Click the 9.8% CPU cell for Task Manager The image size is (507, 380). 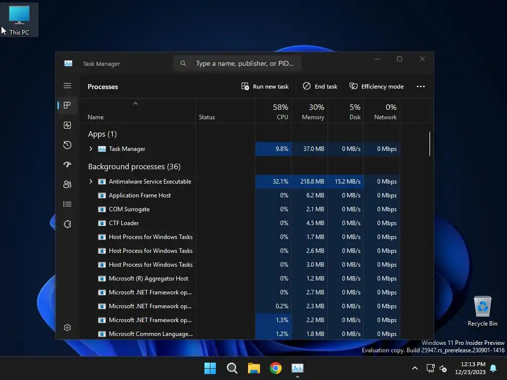tap(273, 149)
